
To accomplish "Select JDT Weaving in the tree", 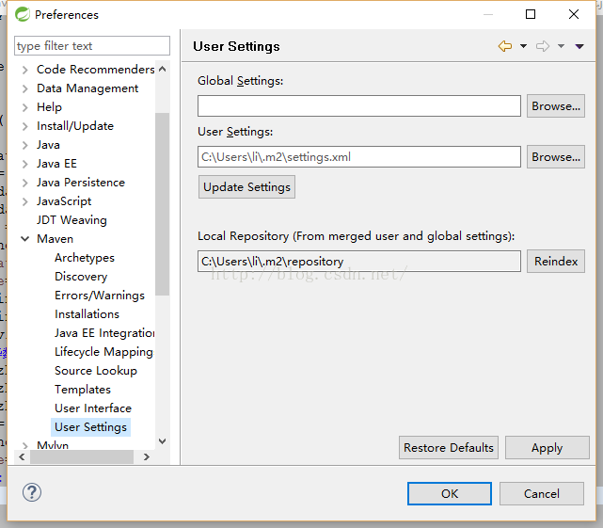I will 71,220.
